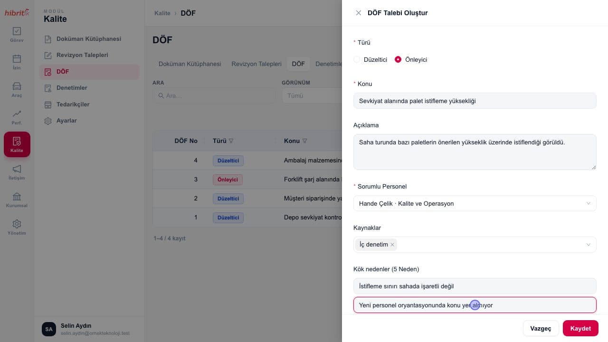Image resolution: width=608 pixels, height=342 pixels.
Task: Filter the Konu column
Action: (304, 141)
